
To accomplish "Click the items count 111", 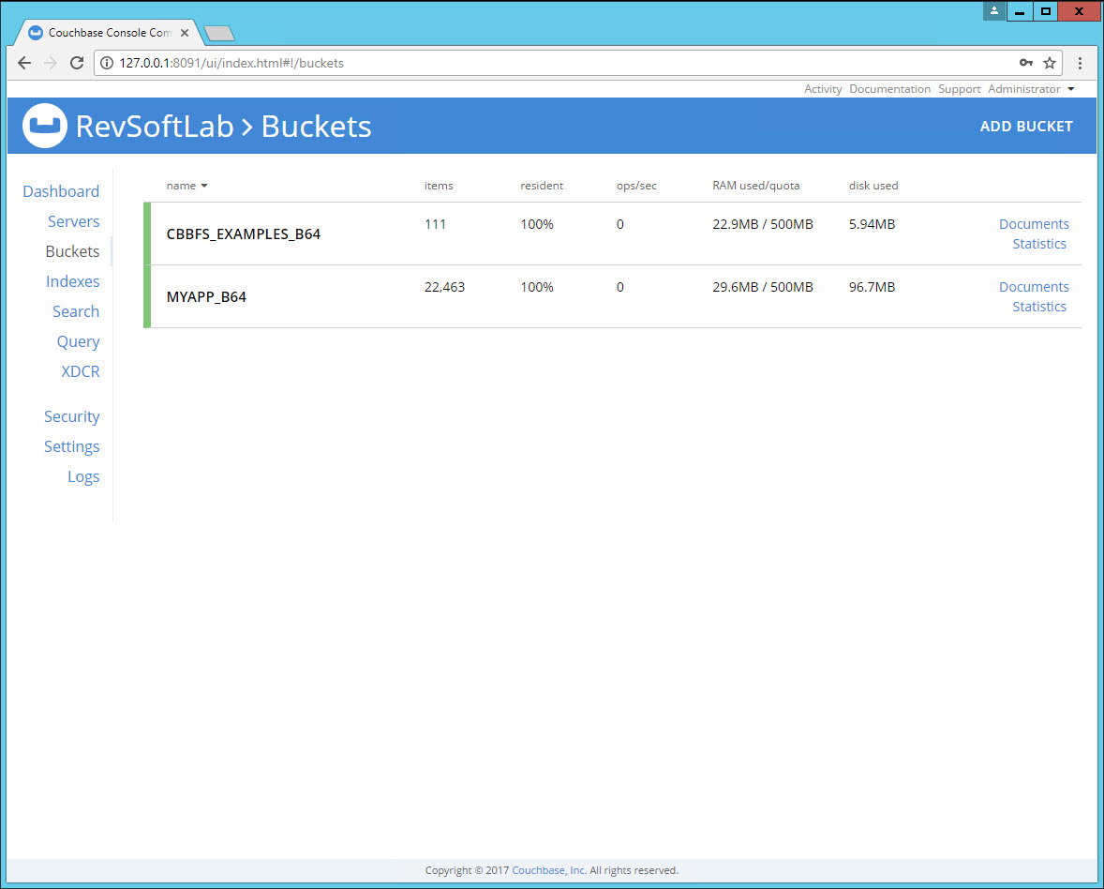I will 435,224.
